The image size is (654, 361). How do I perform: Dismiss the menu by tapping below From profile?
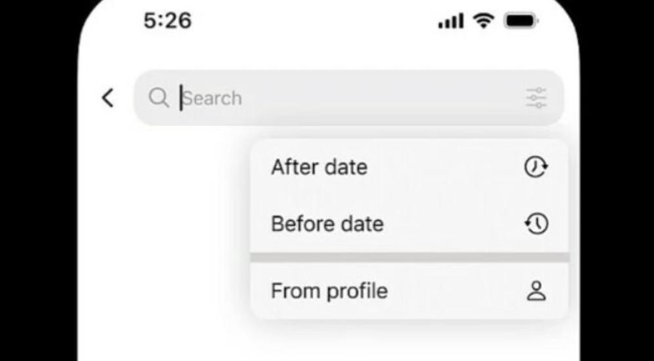[409, 340]
